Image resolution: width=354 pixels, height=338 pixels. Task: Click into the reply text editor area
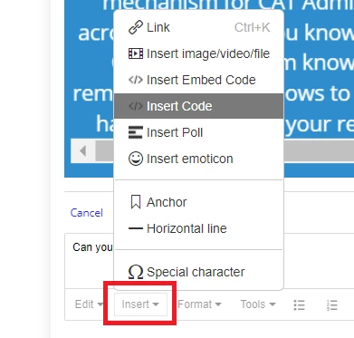[89, 260]
